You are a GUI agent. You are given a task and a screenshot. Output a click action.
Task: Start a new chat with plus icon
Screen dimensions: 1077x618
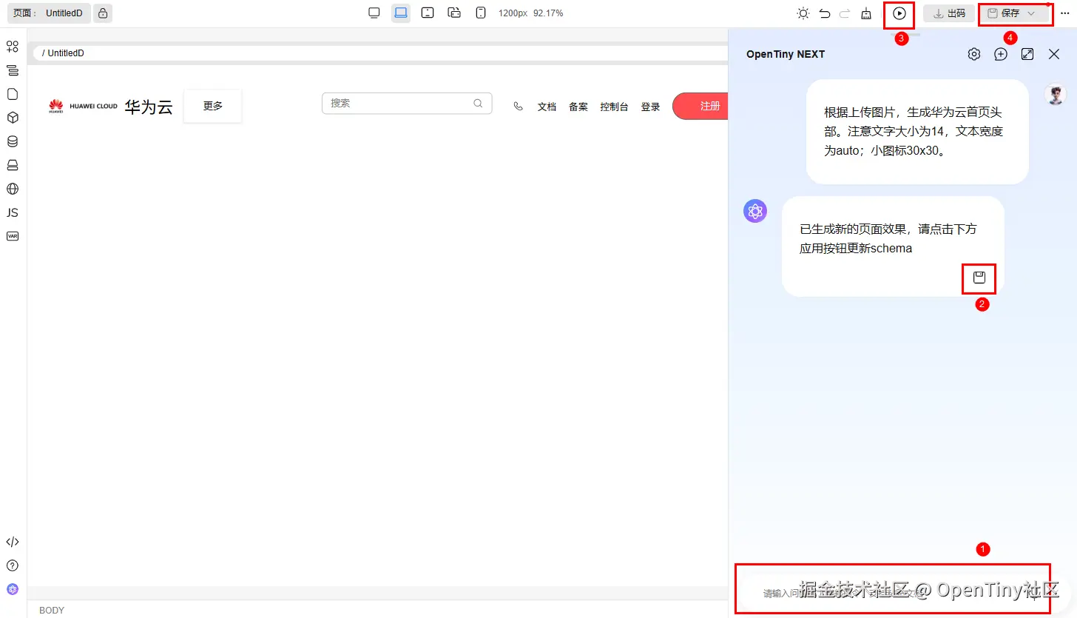pyautogui.click(x=1001, y=54)
